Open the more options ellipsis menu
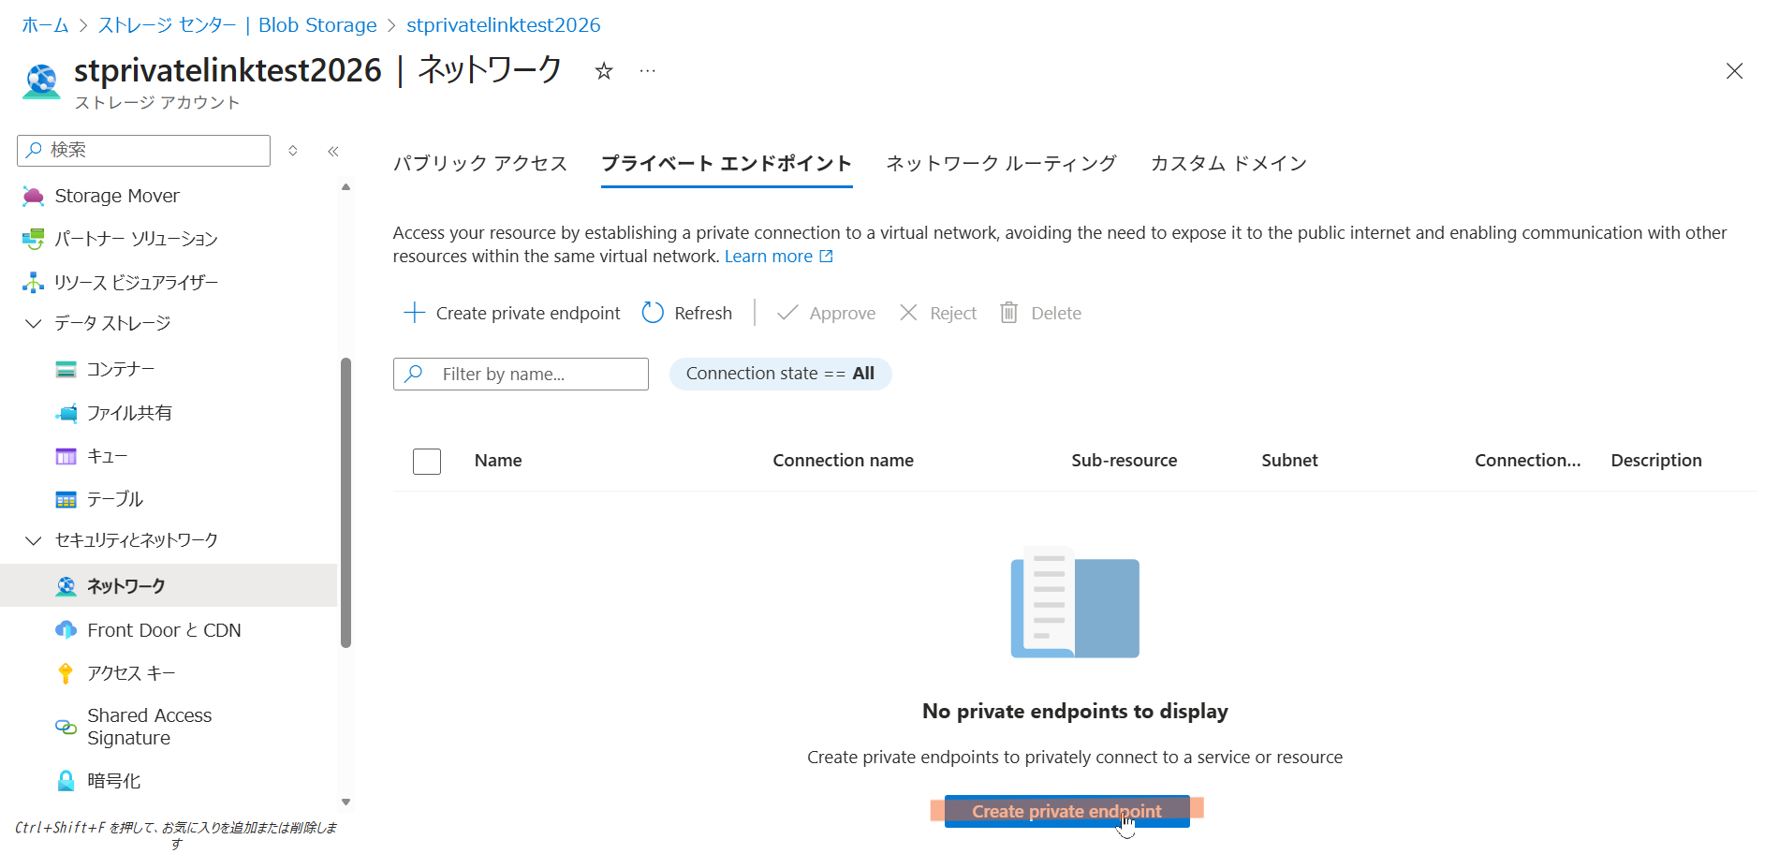This screenshot has width=1779, height=854. [647, 71]
